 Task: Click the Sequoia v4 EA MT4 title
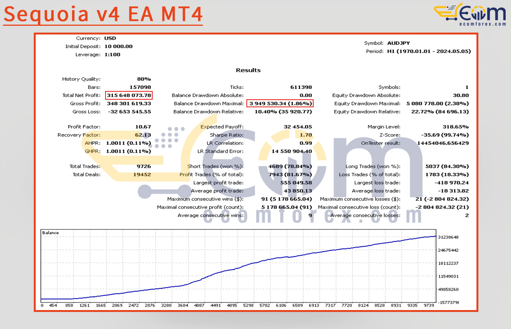[x=103, y=14]
